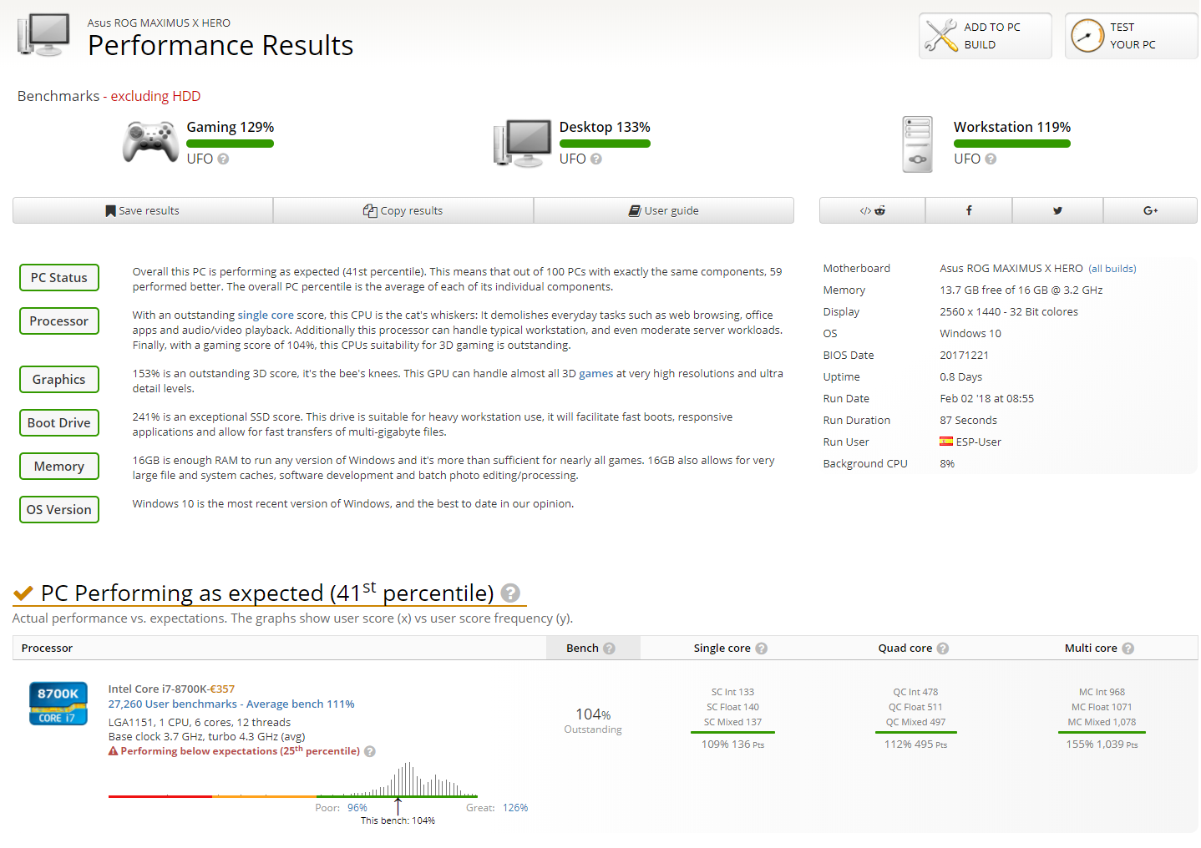Click the Desktop 133% green progress bar
This screenshot has height=848, width=1201.
605,144
